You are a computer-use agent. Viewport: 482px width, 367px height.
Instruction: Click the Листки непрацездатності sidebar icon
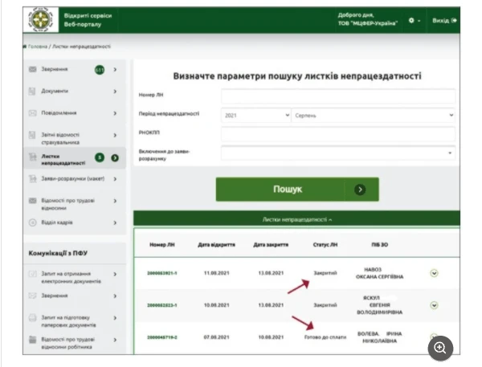click(x=32, y=157)
